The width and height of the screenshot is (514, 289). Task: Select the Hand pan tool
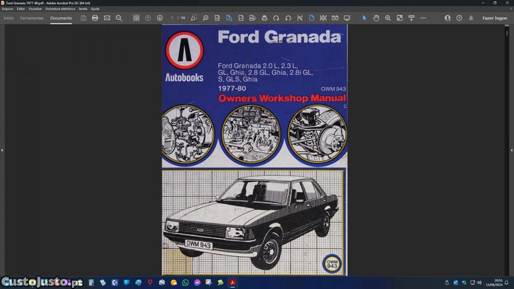coord(376,18)
